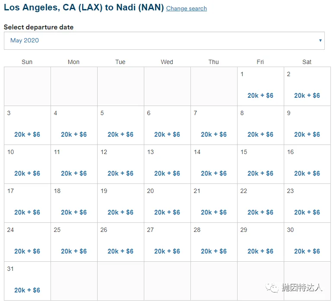
Task: Expand the May 2020 departure month dropdown
Action: pyautogui.click(x=164, y=41)
